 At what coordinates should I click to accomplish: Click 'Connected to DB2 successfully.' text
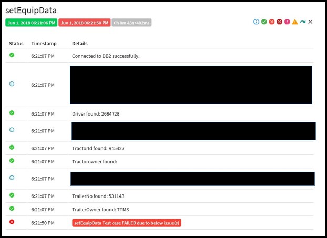click(106, 56)
